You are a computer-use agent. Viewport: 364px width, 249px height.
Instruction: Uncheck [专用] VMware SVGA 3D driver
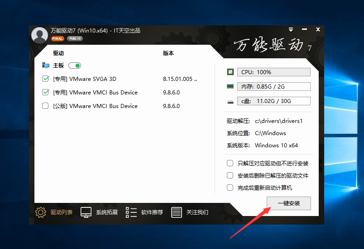(45, 79)
